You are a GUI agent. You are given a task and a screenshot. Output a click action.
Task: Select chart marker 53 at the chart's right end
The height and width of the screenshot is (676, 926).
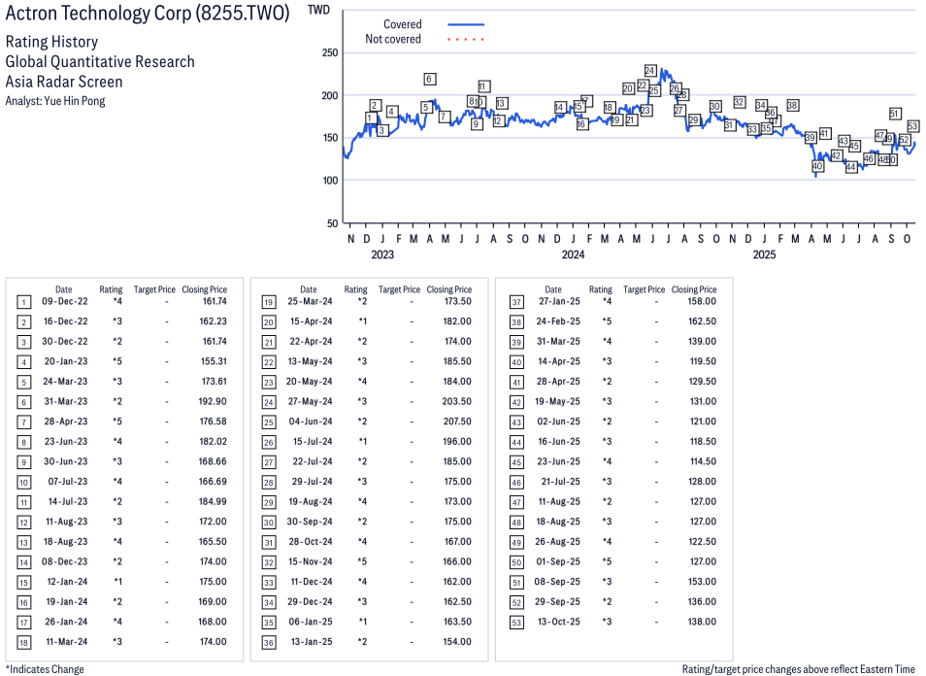point(912,126)
